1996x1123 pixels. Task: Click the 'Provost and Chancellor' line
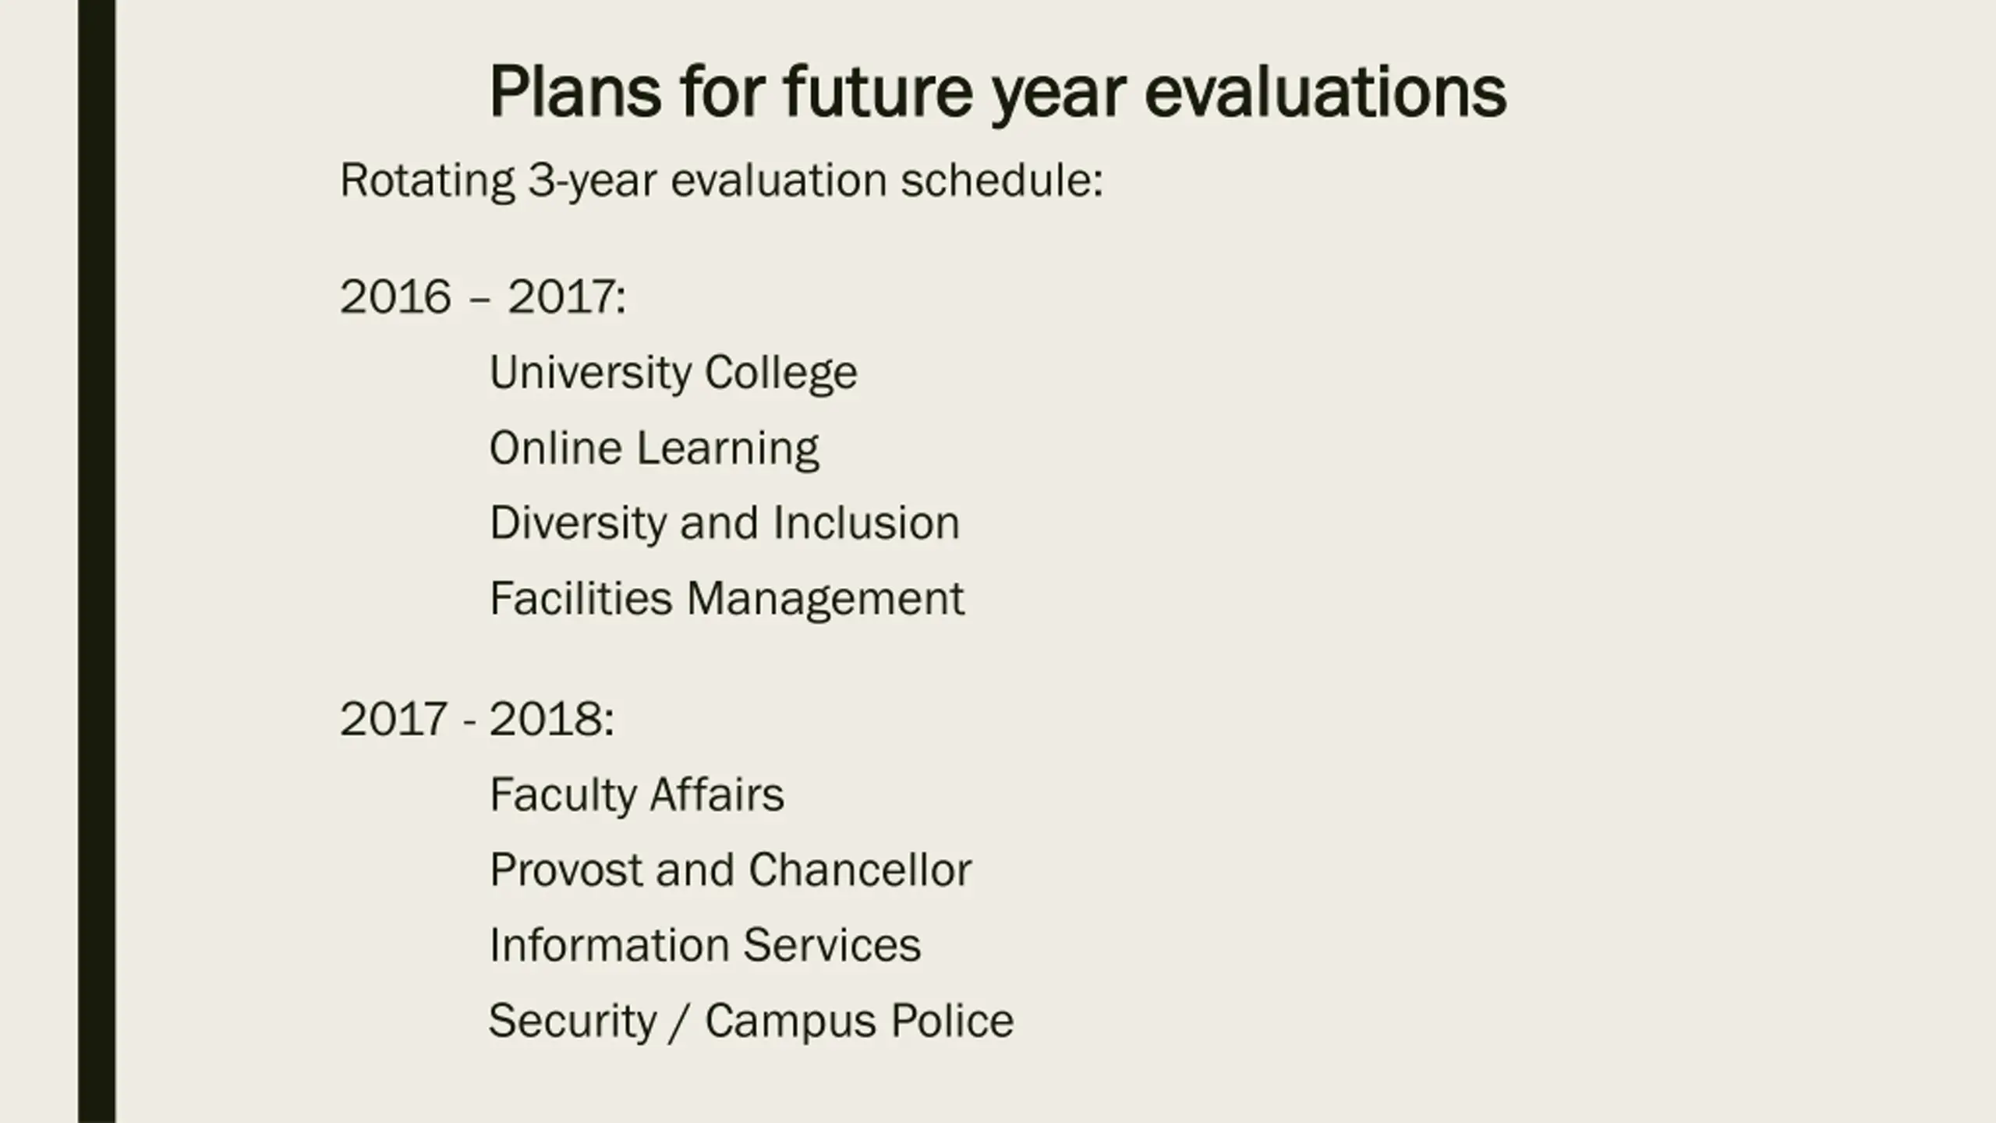[x=730, y=870]
